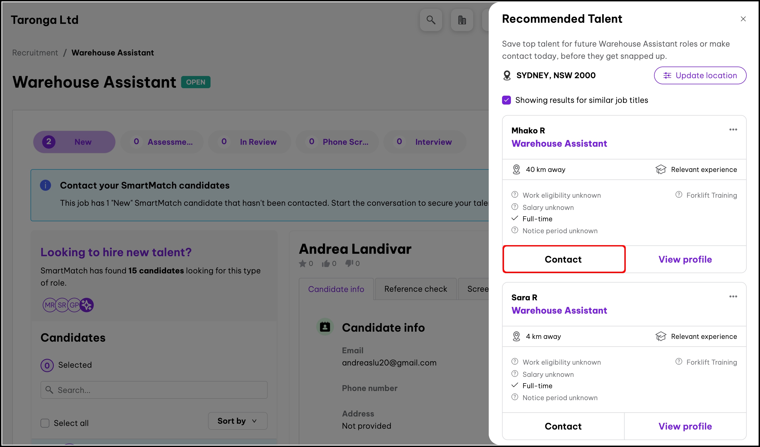The width and height of the screenshot is (760, 447).
Task: Click the search magnifier icon in header
Action: coord(431,20)
